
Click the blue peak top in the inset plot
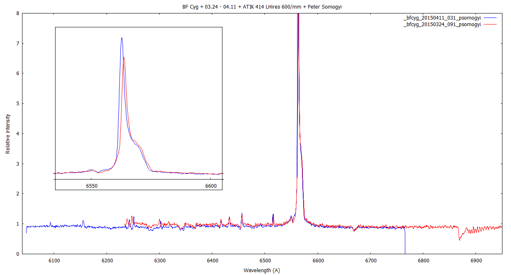click(122, 38)
